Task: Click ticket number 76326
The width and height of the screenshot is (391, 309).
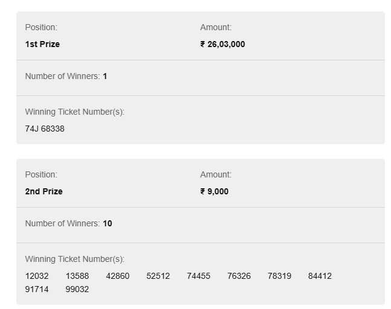Action: click(x=239, y=276)
